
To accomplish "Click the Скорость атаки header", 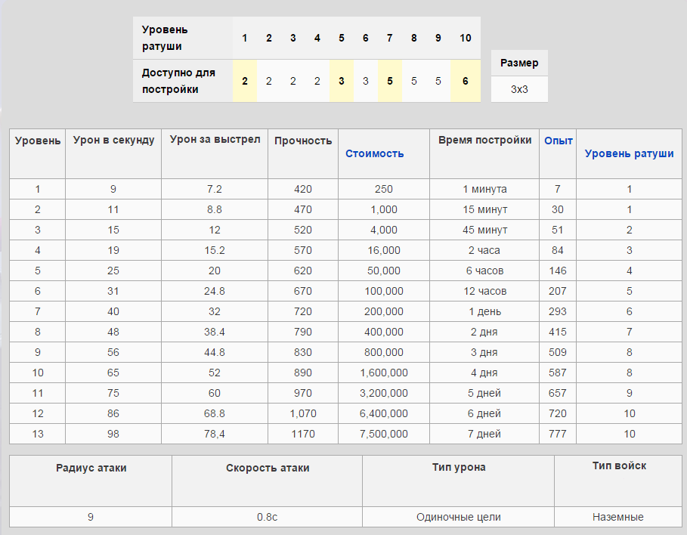I will pos(267,468).
